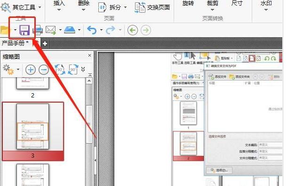The width and height of the screenshot is (287, 186).
Task: Click the thumbnail scrollbar up arrow
Action: tap(89, 81)
